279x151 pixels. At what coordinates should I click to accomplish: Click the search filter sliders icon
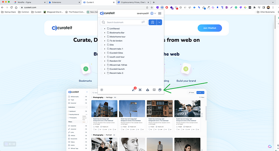coord(143,22)
